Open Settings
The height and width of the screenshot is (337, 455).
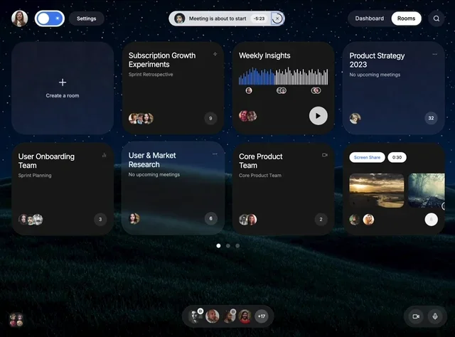coord(86,18)
